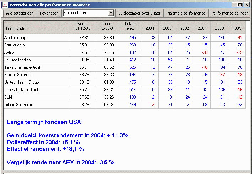
Task: Select the Gilead Sciences fund
Action: (18, 105)
